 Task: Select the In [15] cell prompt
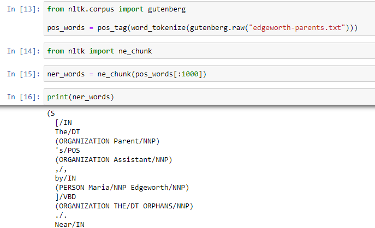click(22, 74)
